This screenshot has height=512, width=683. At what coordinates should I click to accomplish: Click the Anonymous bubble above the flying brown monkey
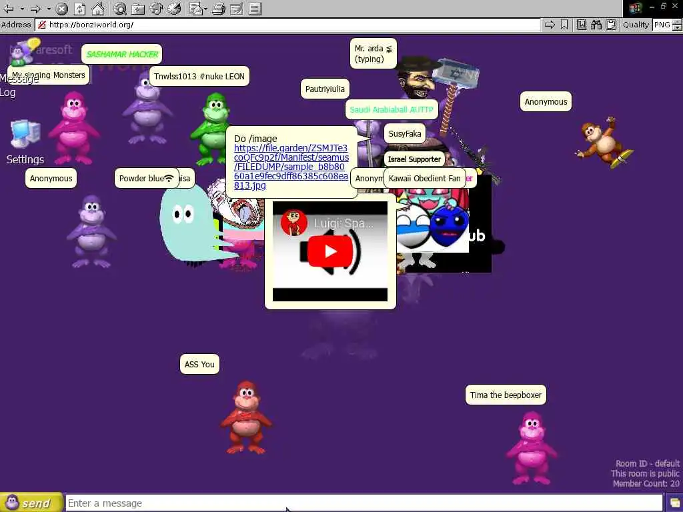[546, 102]
